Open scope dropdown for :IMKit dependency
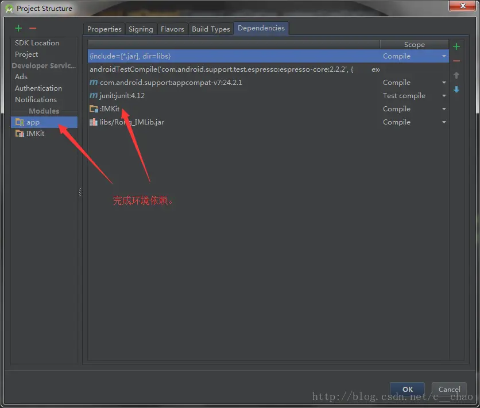The height and width of the screenshot is (408, 480). 444,109
